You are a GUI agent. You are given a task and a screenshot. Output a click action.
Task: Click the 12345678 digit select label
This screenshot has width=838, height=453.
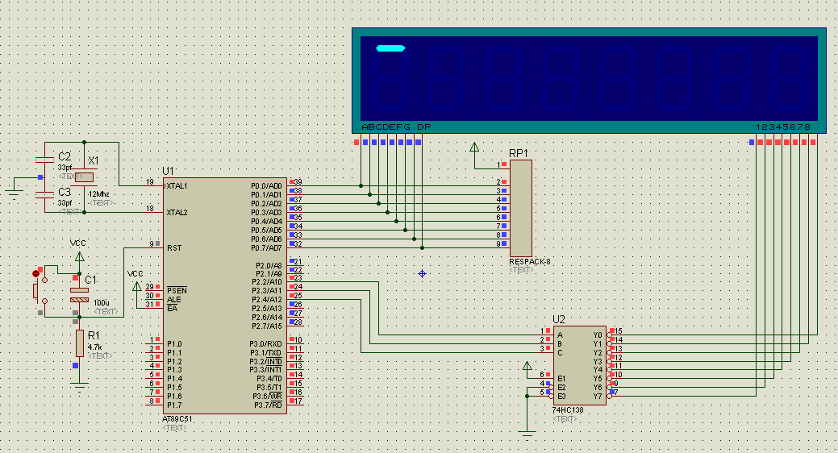point(783,127)
